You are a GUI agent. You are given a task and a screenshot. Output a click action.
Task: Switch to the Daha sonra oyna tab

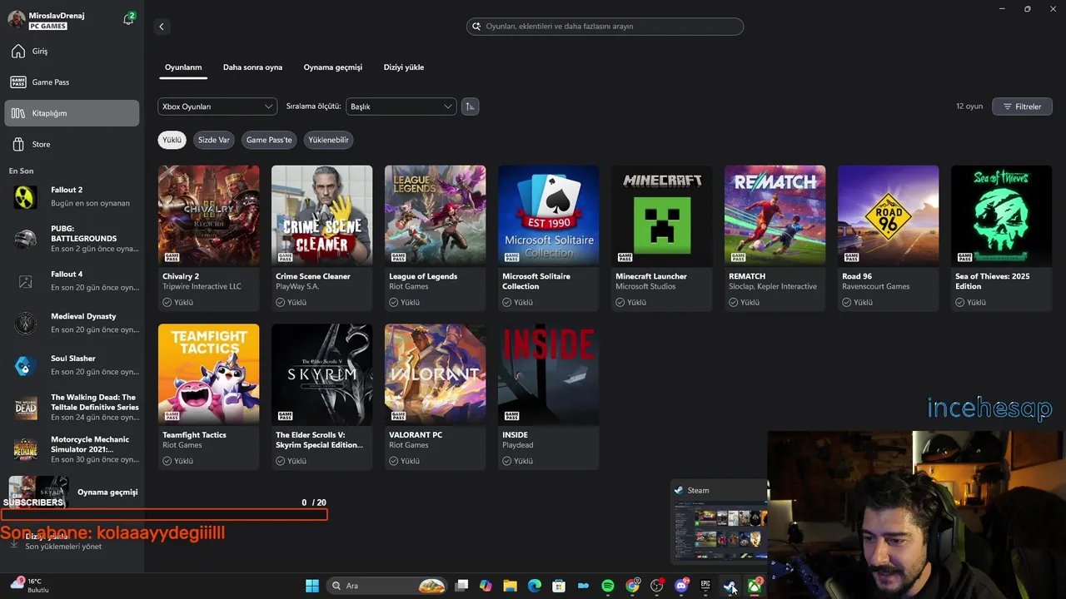coord(252,67)
